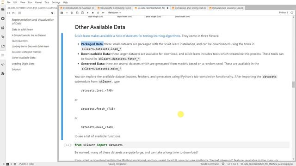Close the 02.Scientific_Computing_Too tab

(130, 8)
